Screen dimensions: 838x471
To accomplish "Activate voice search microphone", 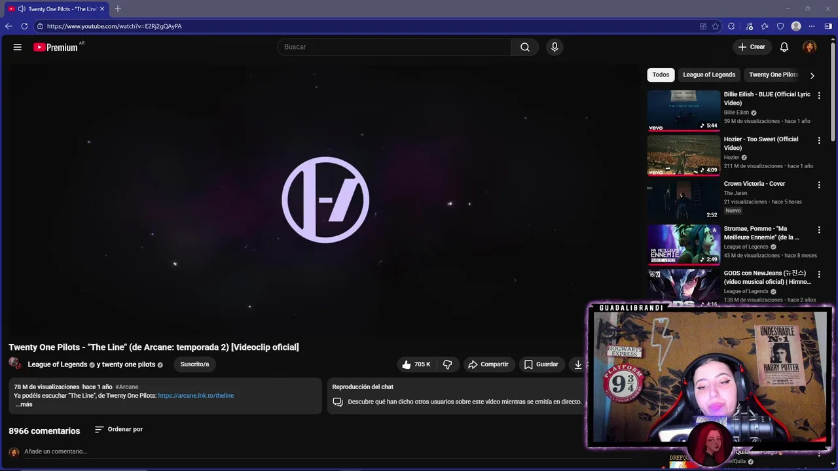I will (555, 47).
